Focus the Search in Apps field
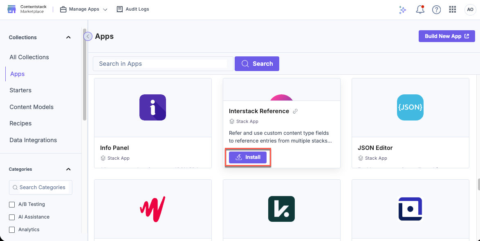Image resolution: width=480 pixels, height=241 pixels. (163, 64)
